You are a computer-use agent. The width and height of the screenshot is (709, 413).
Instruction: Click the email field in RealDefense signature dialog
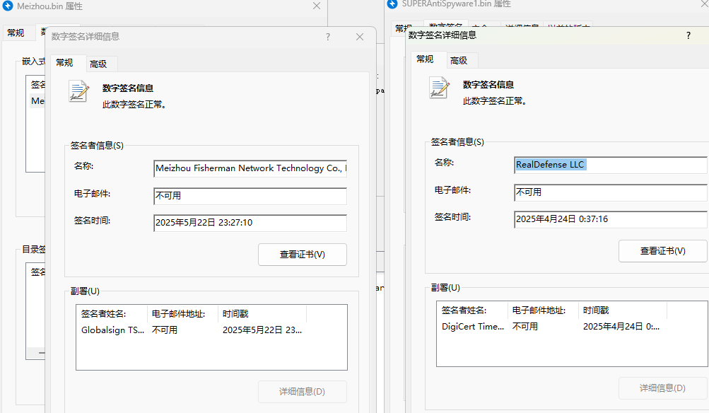tap(611, 192)
